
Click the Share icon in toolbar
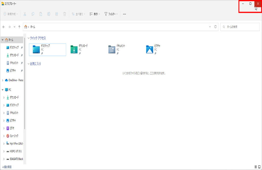[x=57, y=14]
